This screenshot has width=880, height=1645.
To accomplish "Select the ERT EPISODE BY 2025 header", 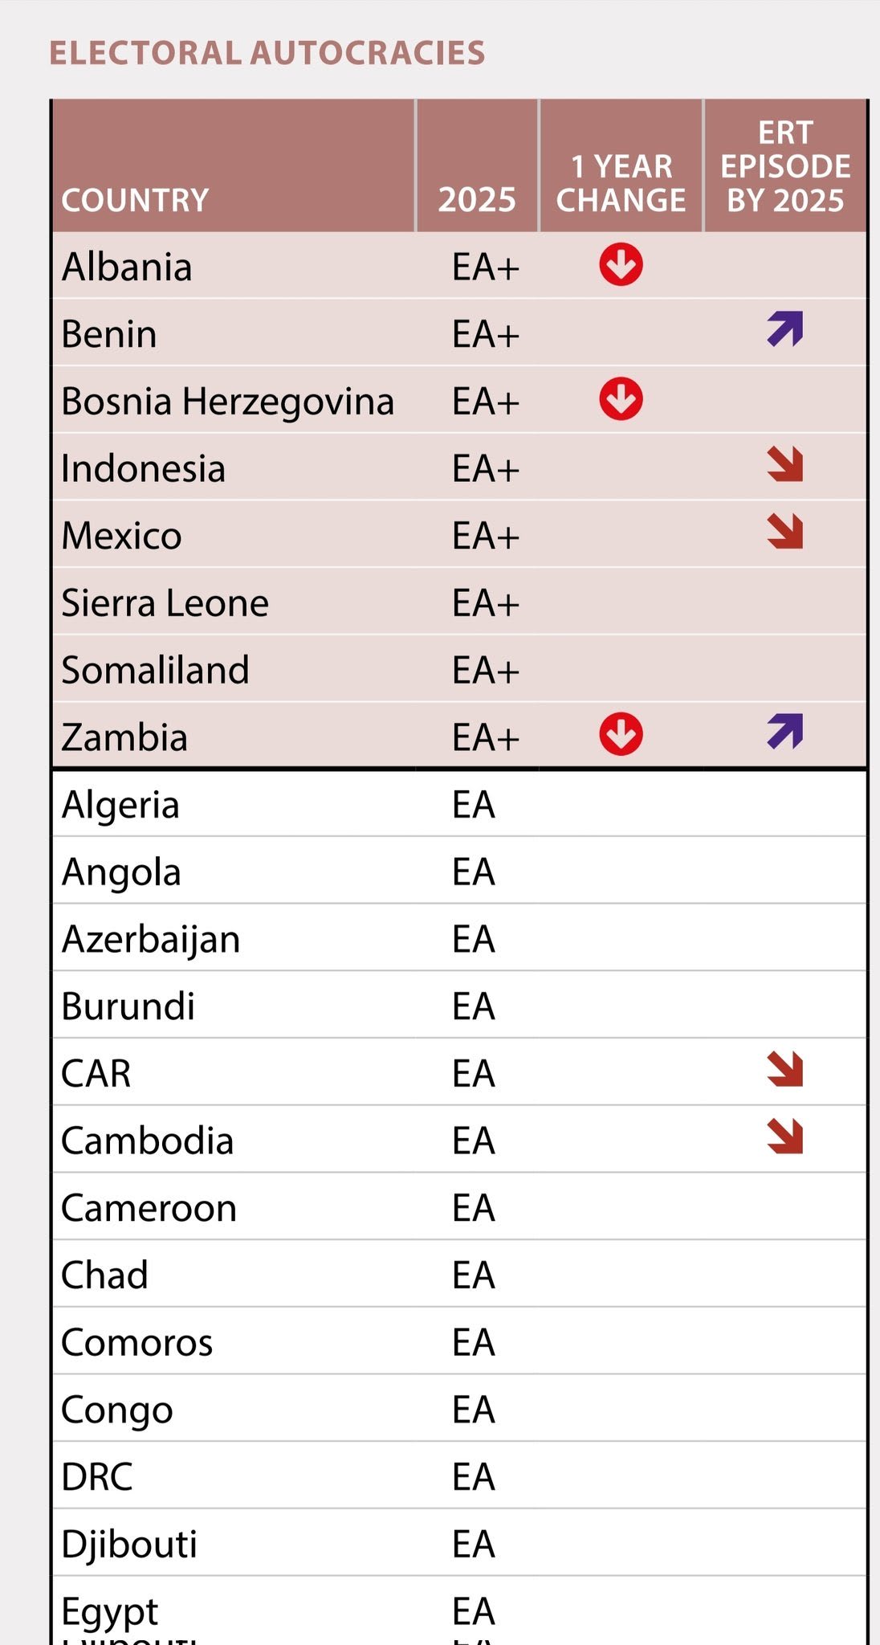I will [x=785, y=166].
